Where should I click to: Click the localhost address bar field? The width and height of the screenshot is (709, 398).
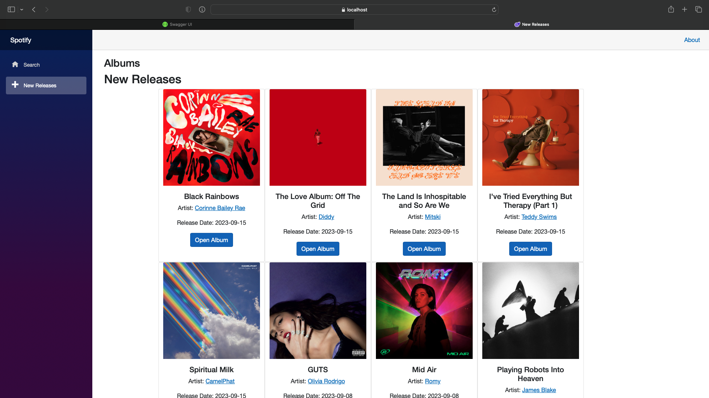354,10
